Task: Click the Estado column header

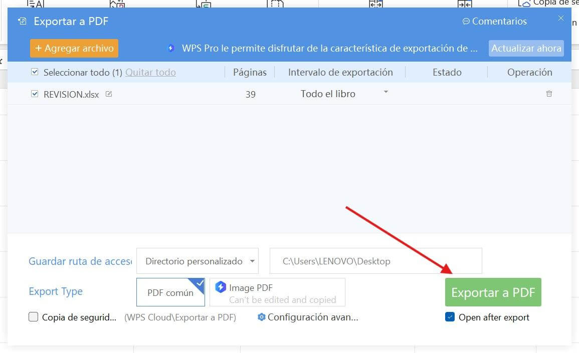Action: click(447, 72)
